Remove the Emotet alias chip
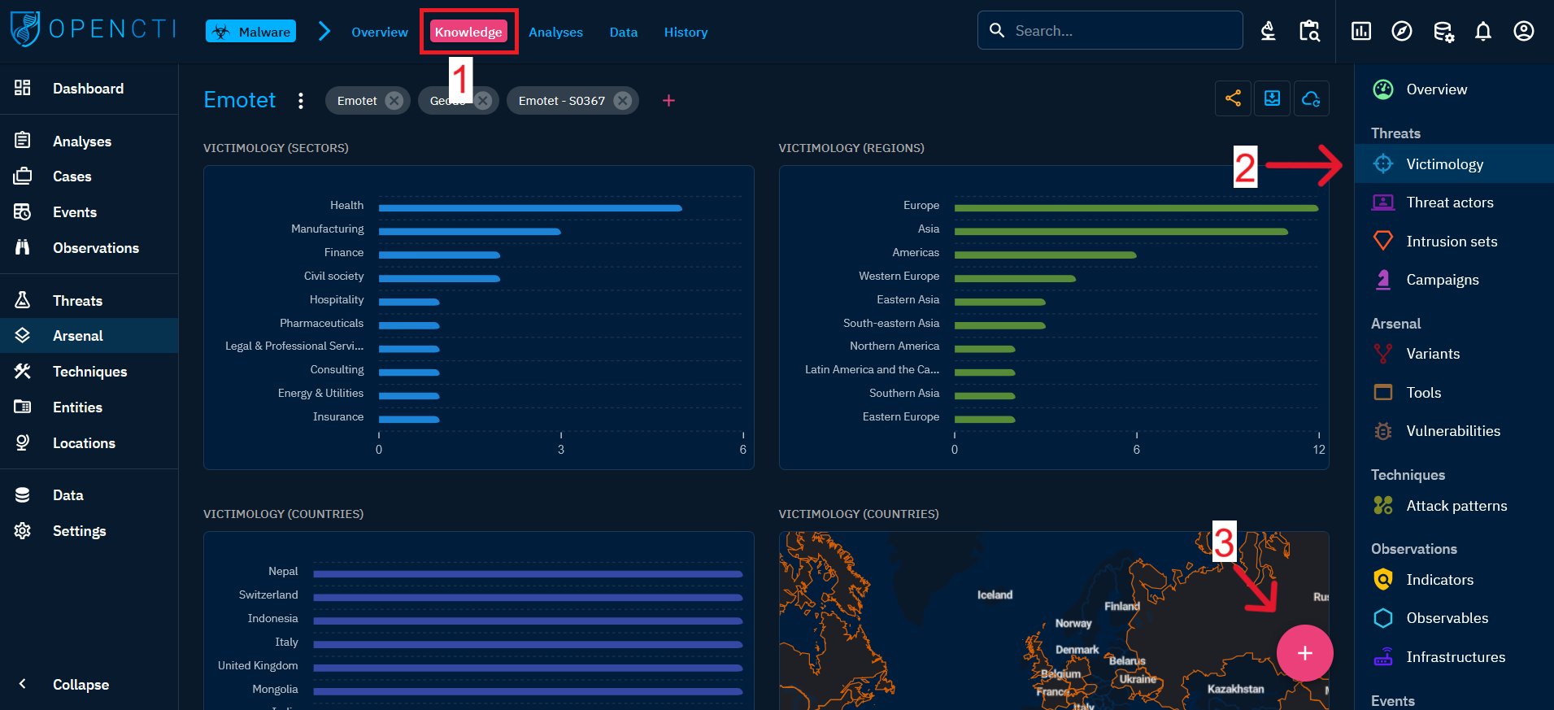1554x710 pixels. [394, 101]
